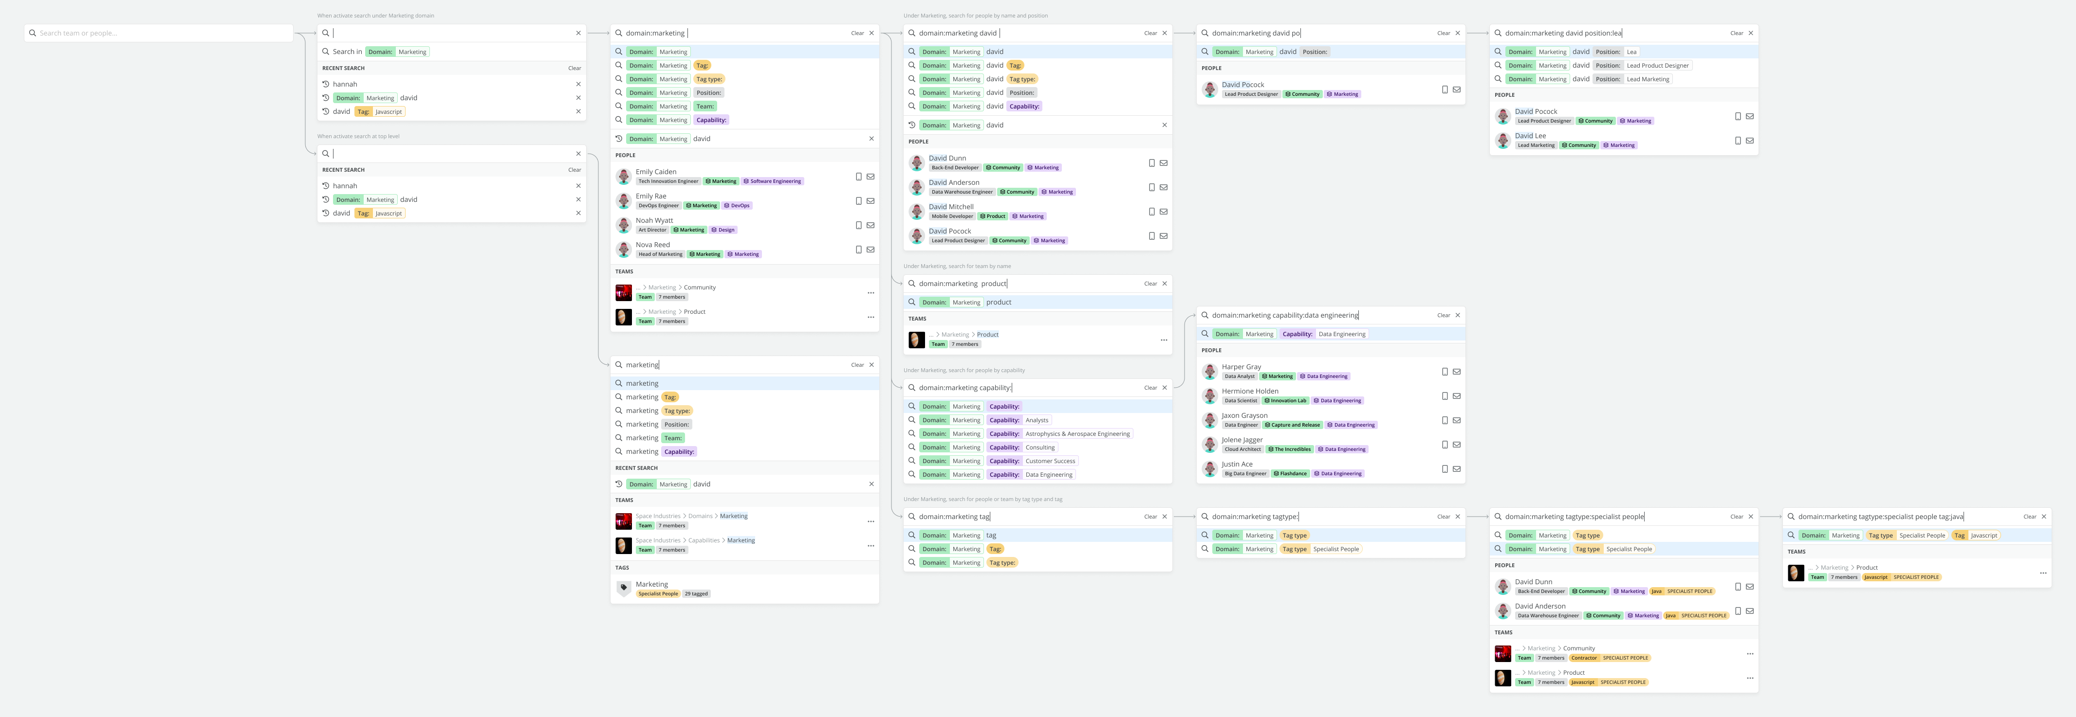Open three-dot menu for Space Industries Capabilities Marketing team
This screenshot has width=2076, height=717.
(x=871, y=545)
